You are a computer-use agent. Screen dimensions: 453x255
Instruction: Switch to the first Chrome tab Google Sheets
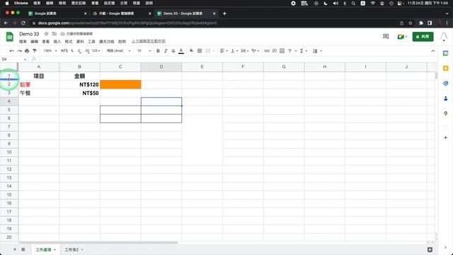(57, 13)
